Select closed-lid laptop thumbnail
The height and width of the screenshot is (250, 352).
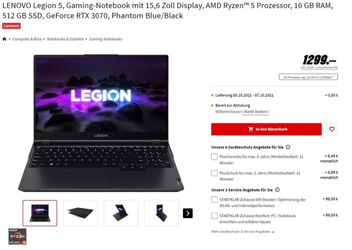80,213
